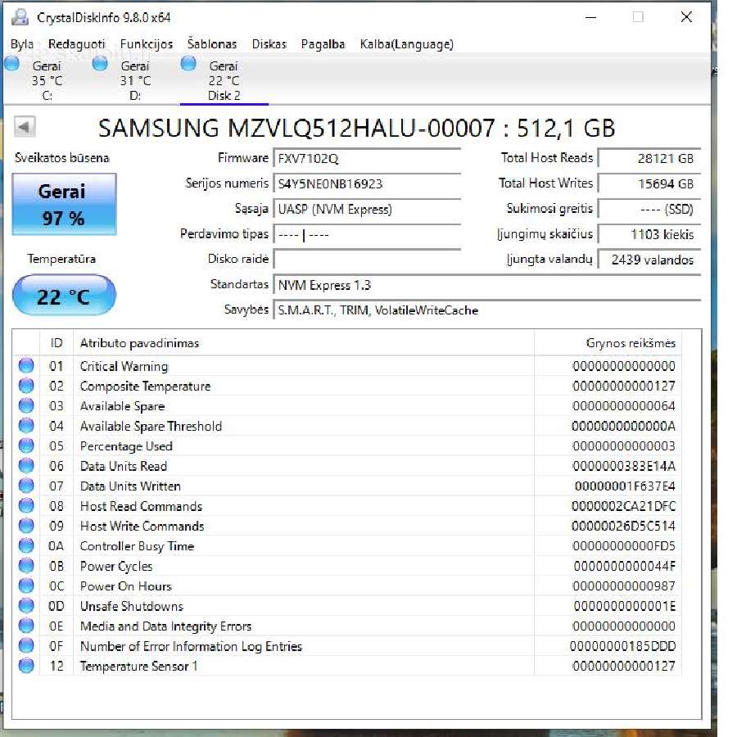The height and width of the screenshot is (737, 737).
Task: Click the Total Host Writes value 15694 GB
Action: [649, 183]
